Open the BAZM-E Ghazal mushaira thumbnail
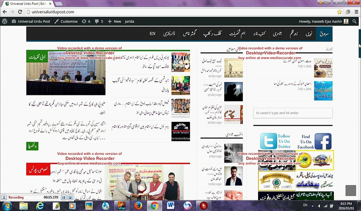 click(x=180, y=132)
